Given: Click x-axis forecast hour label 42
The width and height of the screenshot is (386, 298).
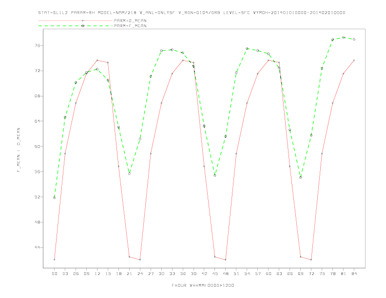Looking at the screenshot, I should 204,274.
